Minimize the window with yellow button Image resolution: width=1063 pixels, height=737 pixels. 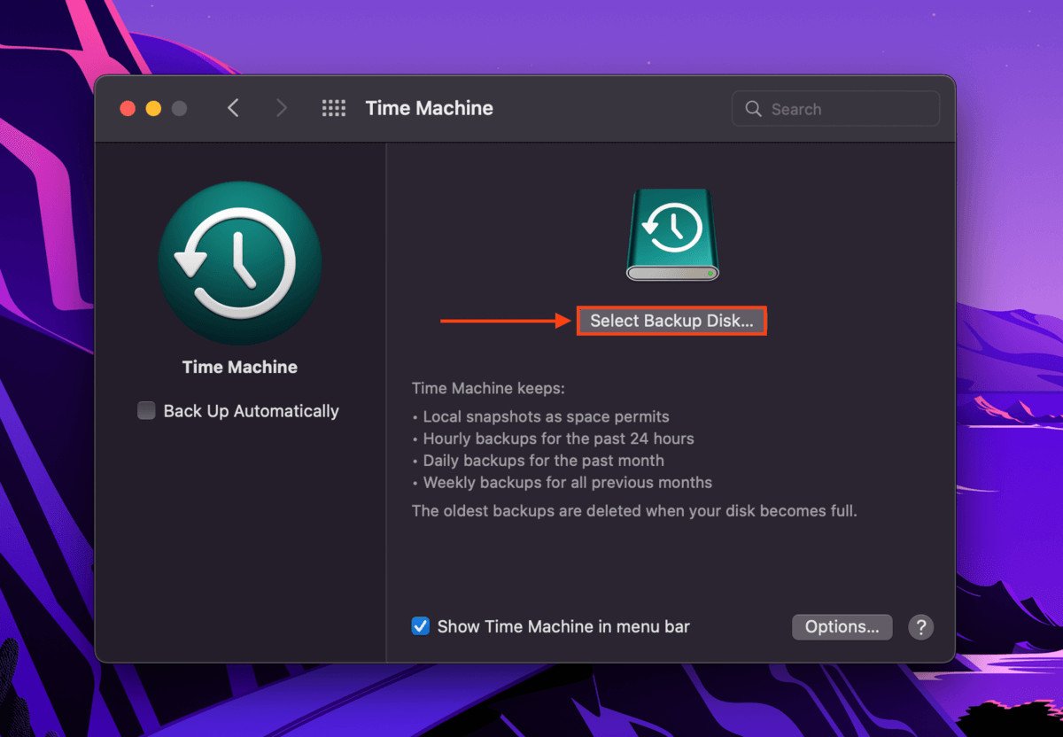[x=153, y=108]
